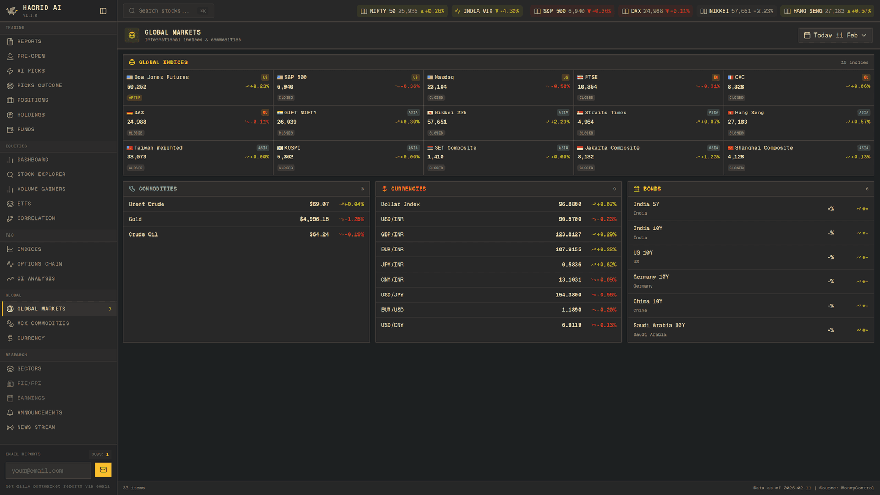Image resolution: width=880 pixels, height=495 pixels.
Task: Open the Dow Jones Futures card
Action: pos(198,87)
